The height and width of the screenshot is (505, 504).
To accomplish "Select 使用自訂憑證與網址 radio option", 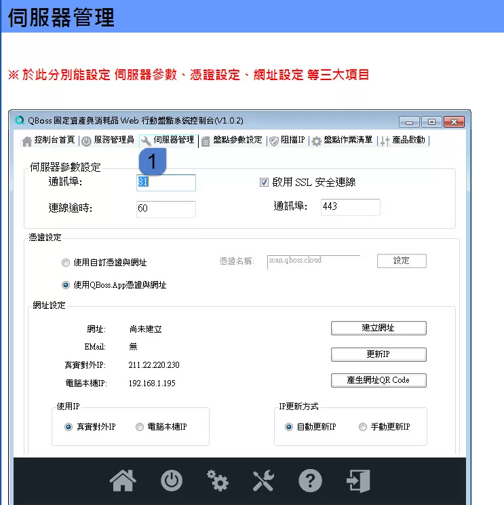I will 65,263.
